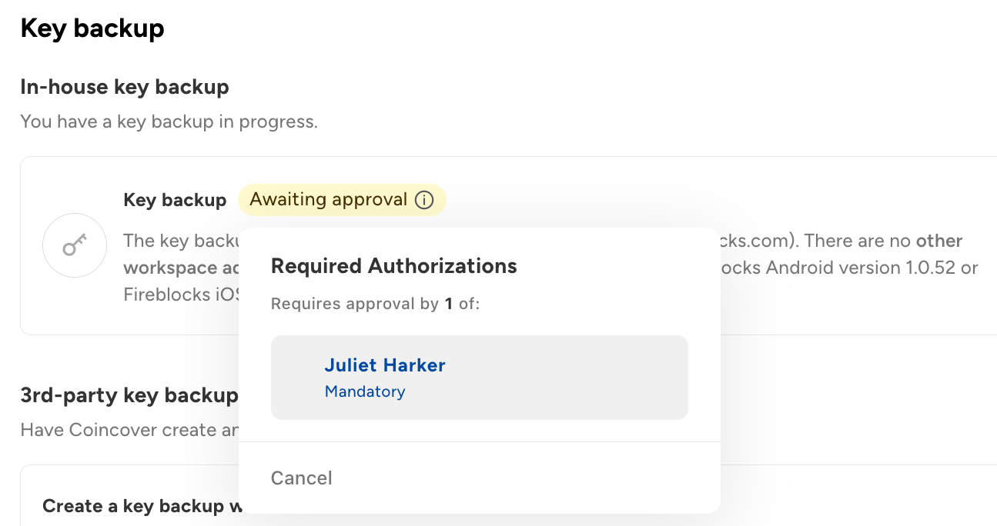Click the Required Authorizations popup heading
997x526 pixels.
[x=393, y=266]
